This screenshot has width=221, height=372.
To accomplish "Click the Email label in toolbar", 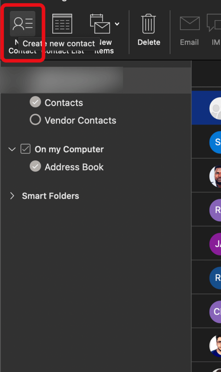I will [189, 42].
